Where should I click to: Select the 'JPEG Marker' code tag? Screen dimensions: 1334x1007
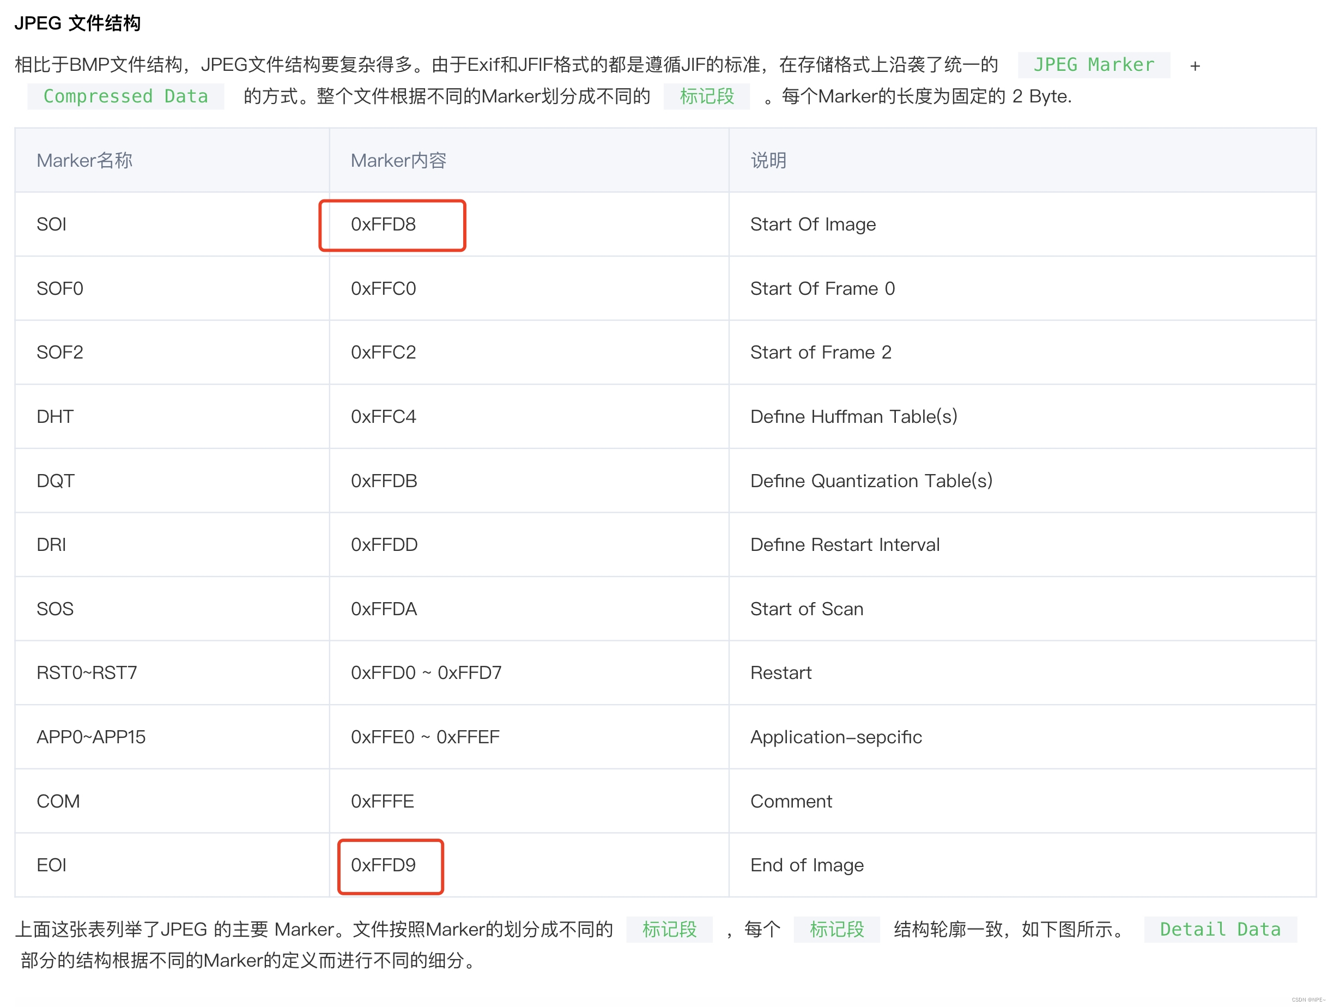(x=1093, y=65)
